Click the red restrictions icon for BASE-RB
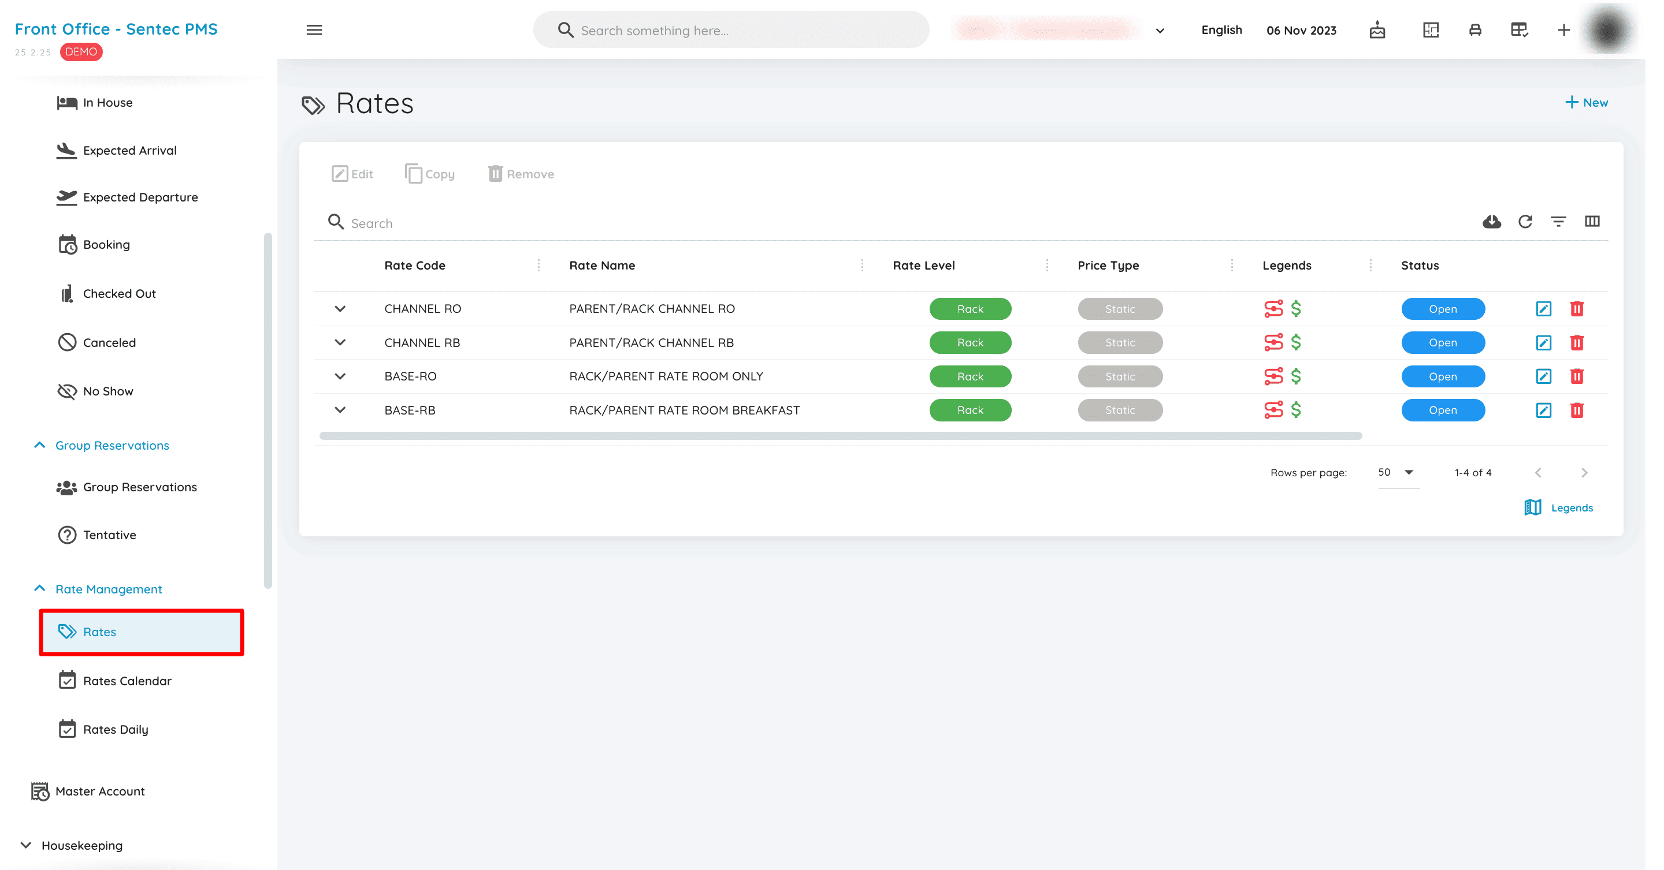The width and height of the screenshot is (1664, 870). point(1273,410)
